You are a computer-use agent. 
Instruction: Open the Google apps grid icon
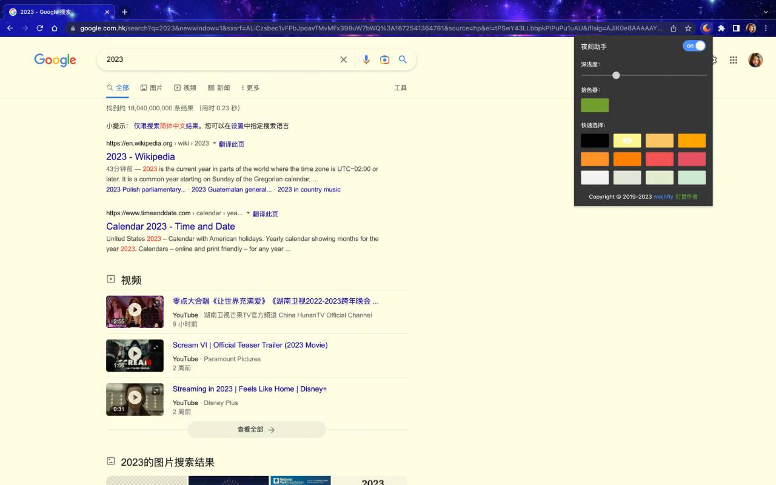(x=734, y=60)
